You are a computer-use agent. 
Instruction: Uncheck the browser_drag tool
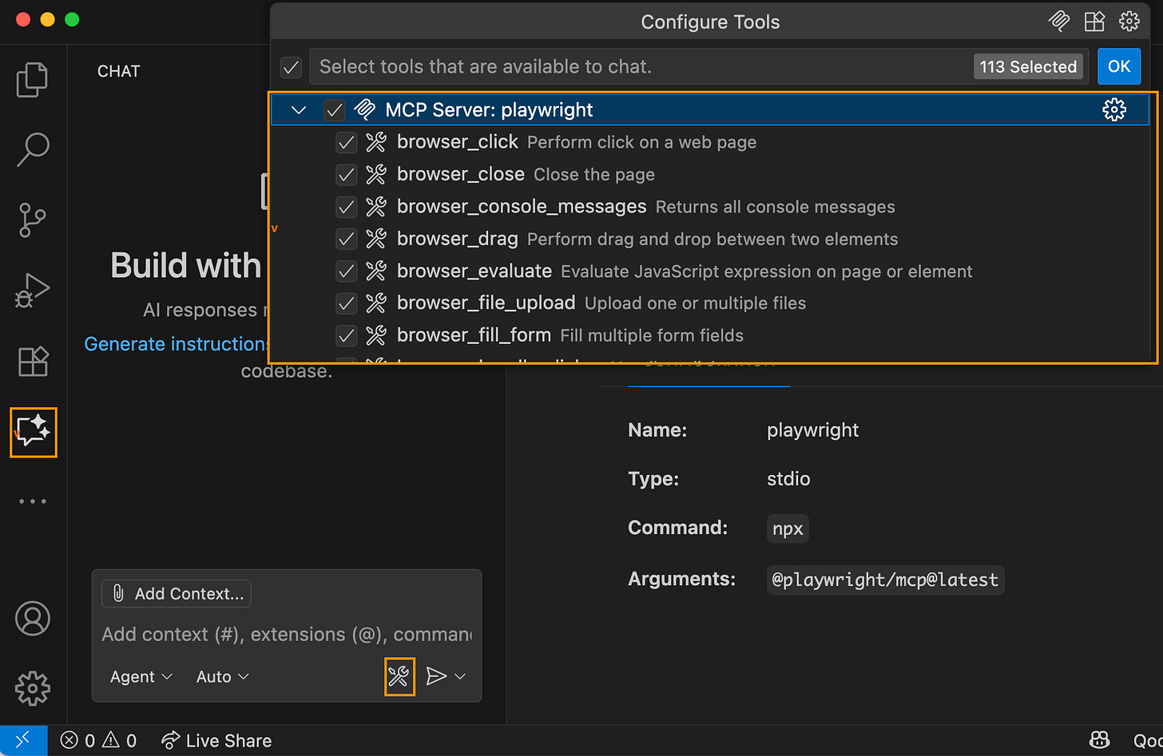click(x=346, y=239)
